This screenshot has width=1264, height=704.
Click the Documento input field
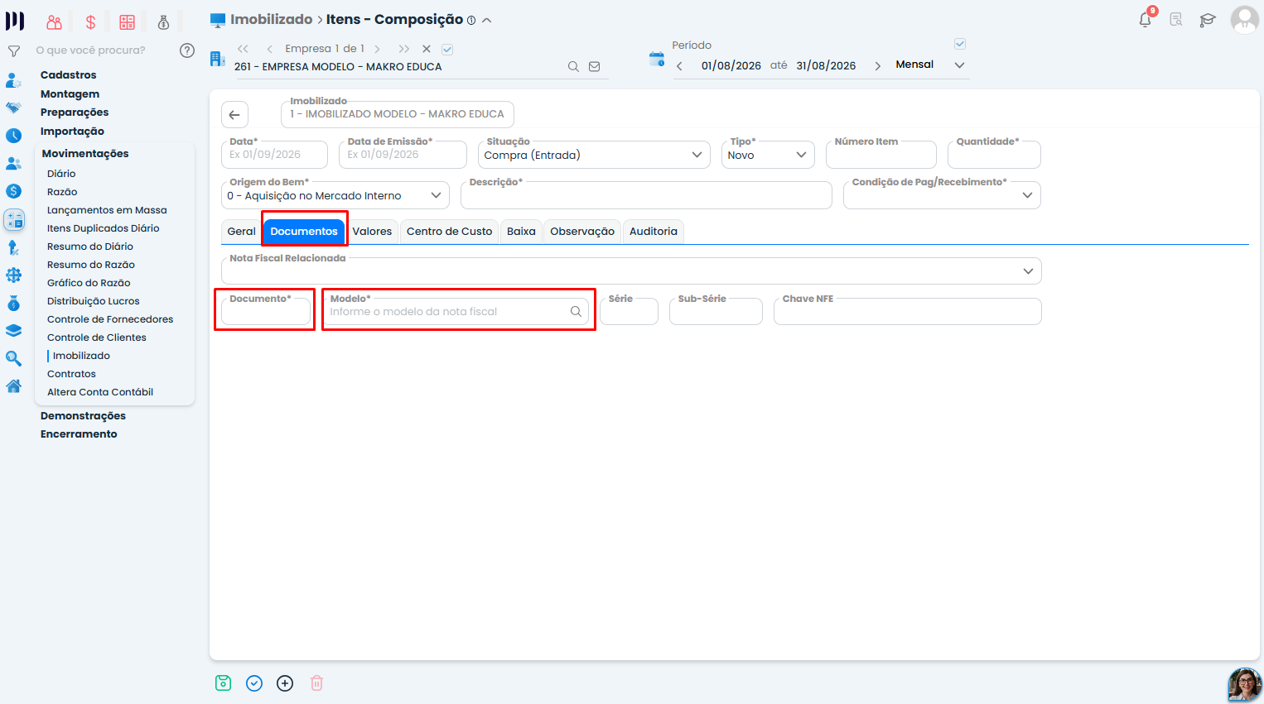266,311
